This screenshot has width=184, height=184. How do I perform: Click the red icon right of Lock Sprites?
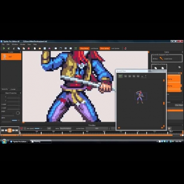(125, 49)
